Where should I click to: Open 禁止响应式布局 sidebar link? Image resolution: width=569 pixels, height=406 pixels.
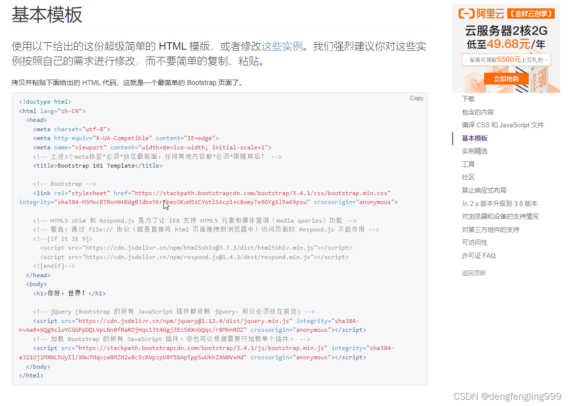(484, 190)
